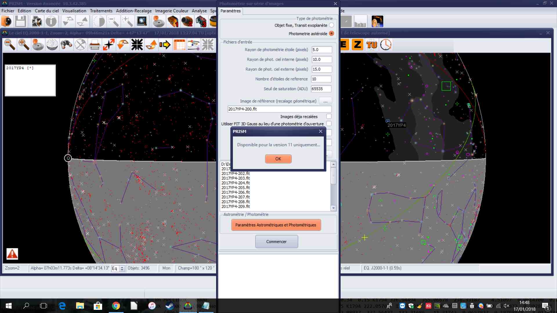Screen dimensions: 557x313
Task: Browse reference image with the ... button
Action: click(325, 101)
